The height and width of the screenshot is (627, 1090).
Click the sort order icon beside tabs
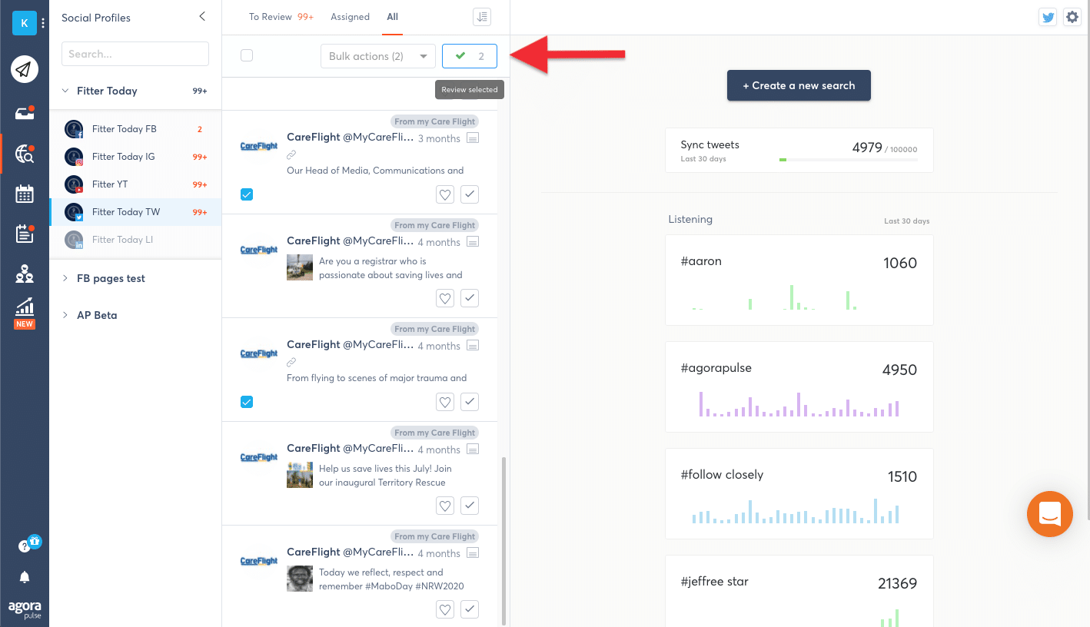(481, 17)
